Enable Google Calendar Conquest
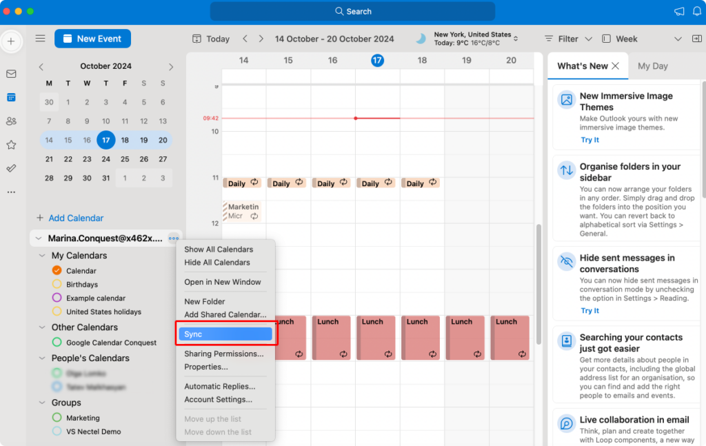 (x=57, y=342)
